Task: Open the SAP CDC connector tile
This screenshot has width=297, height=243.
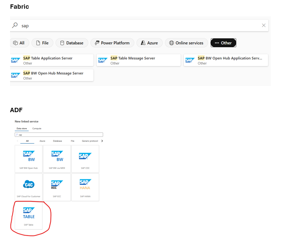Action: [x=85, y=158]
